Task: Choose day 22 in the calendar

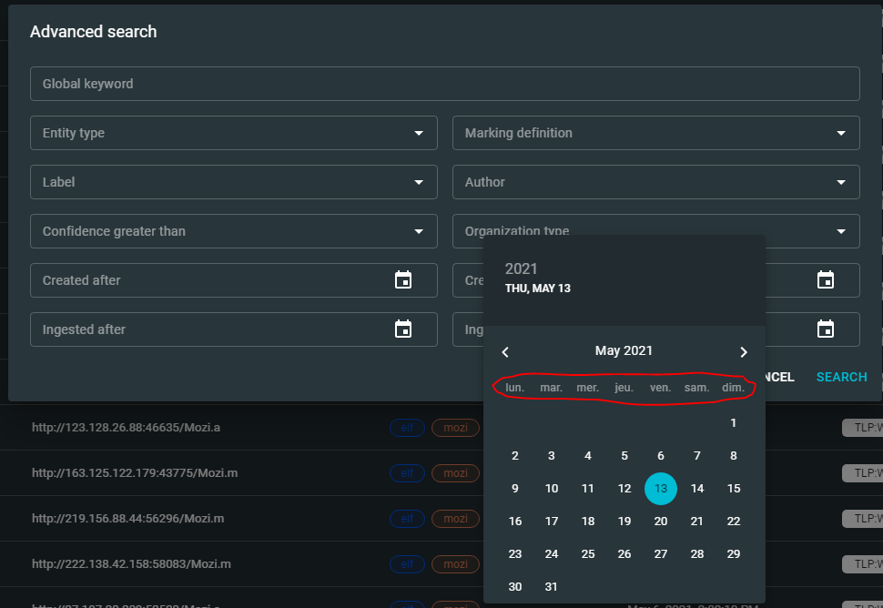Action: click(x=733, y=522)
